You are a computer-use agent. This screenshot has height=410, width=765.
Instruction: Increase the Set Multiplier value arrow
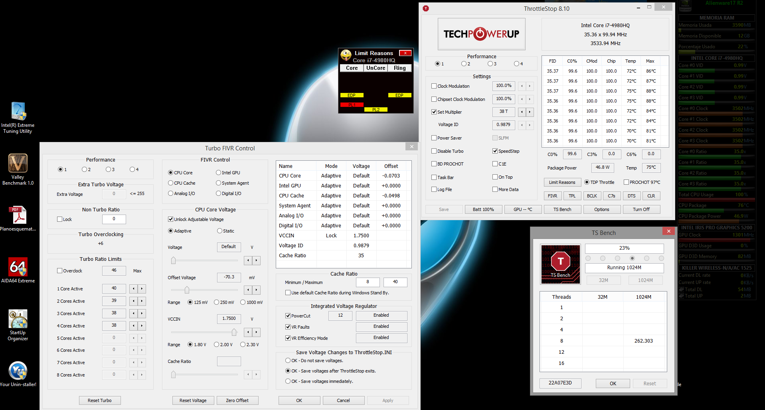530,112
